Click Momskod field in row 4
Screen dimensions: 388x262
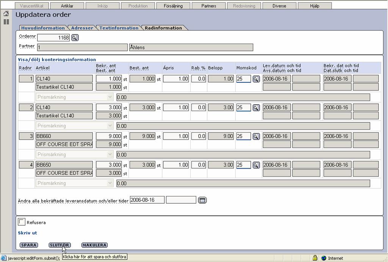[x=244, y=165]
